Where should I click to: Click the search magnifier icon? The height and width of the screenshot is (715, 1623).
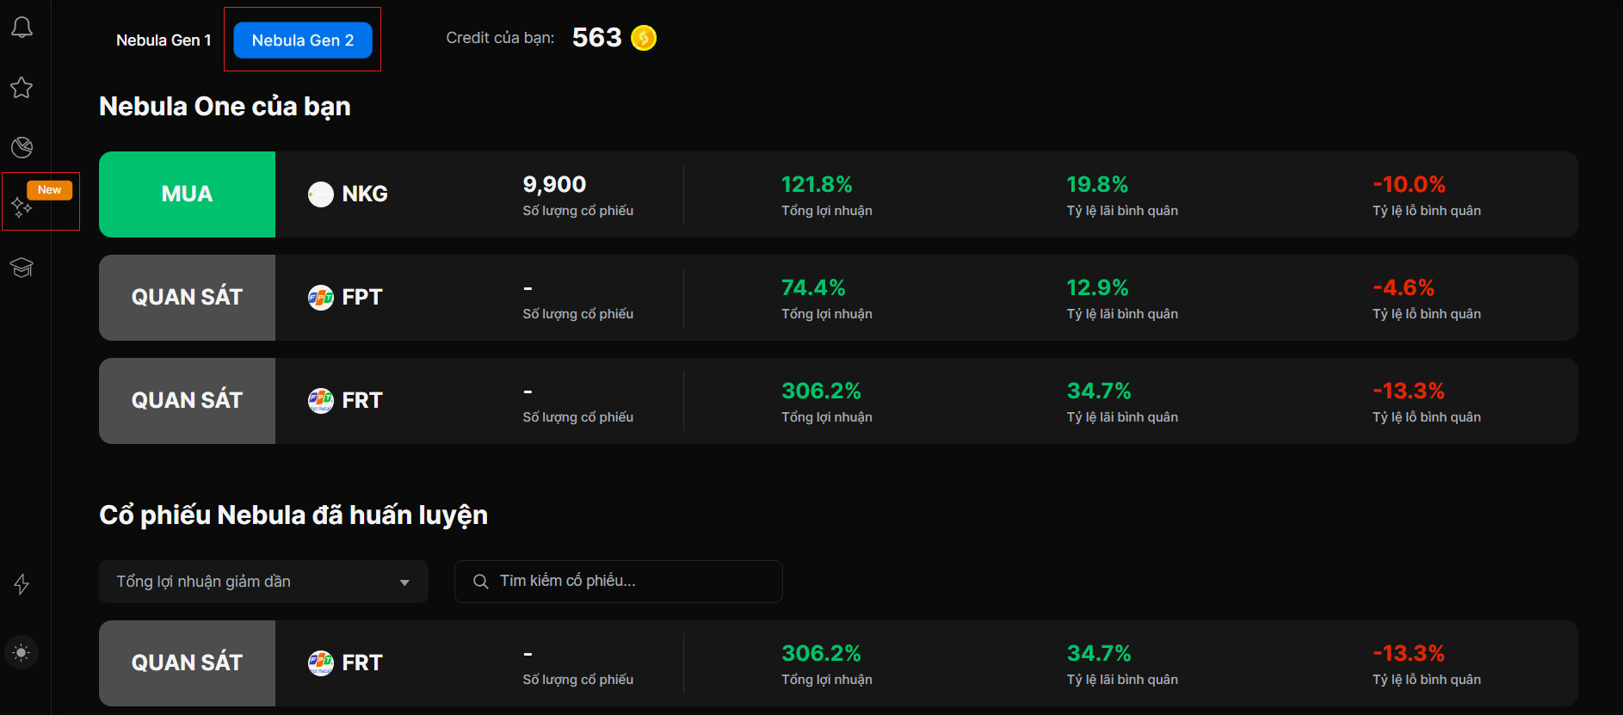pos(481,582)
